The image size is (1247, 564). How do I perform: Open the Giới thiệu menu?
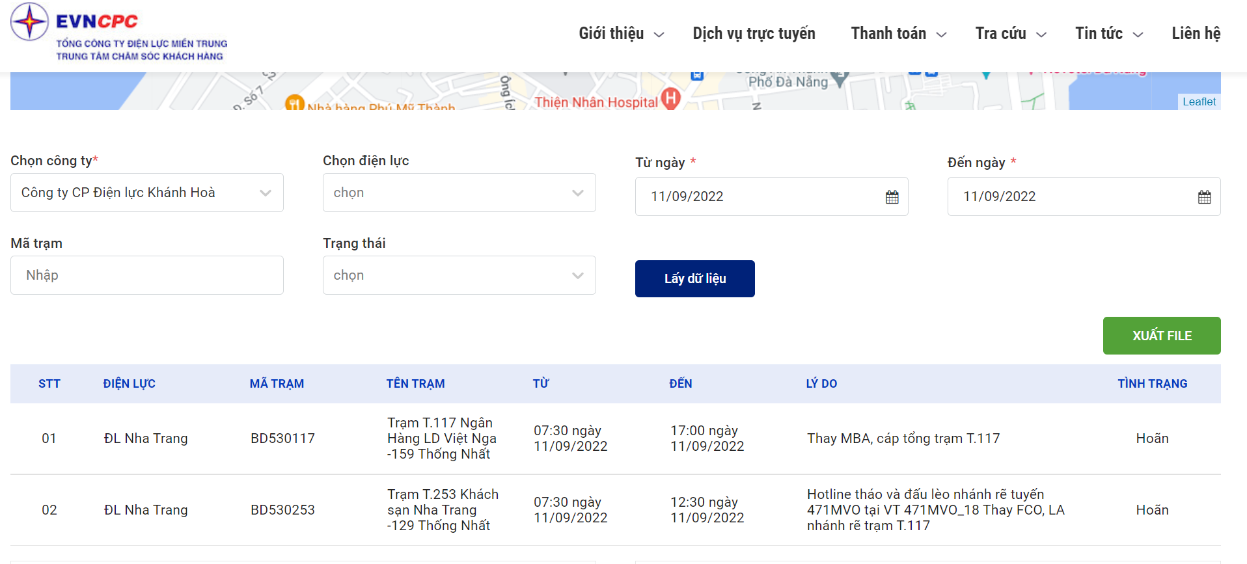click(621, 34)
